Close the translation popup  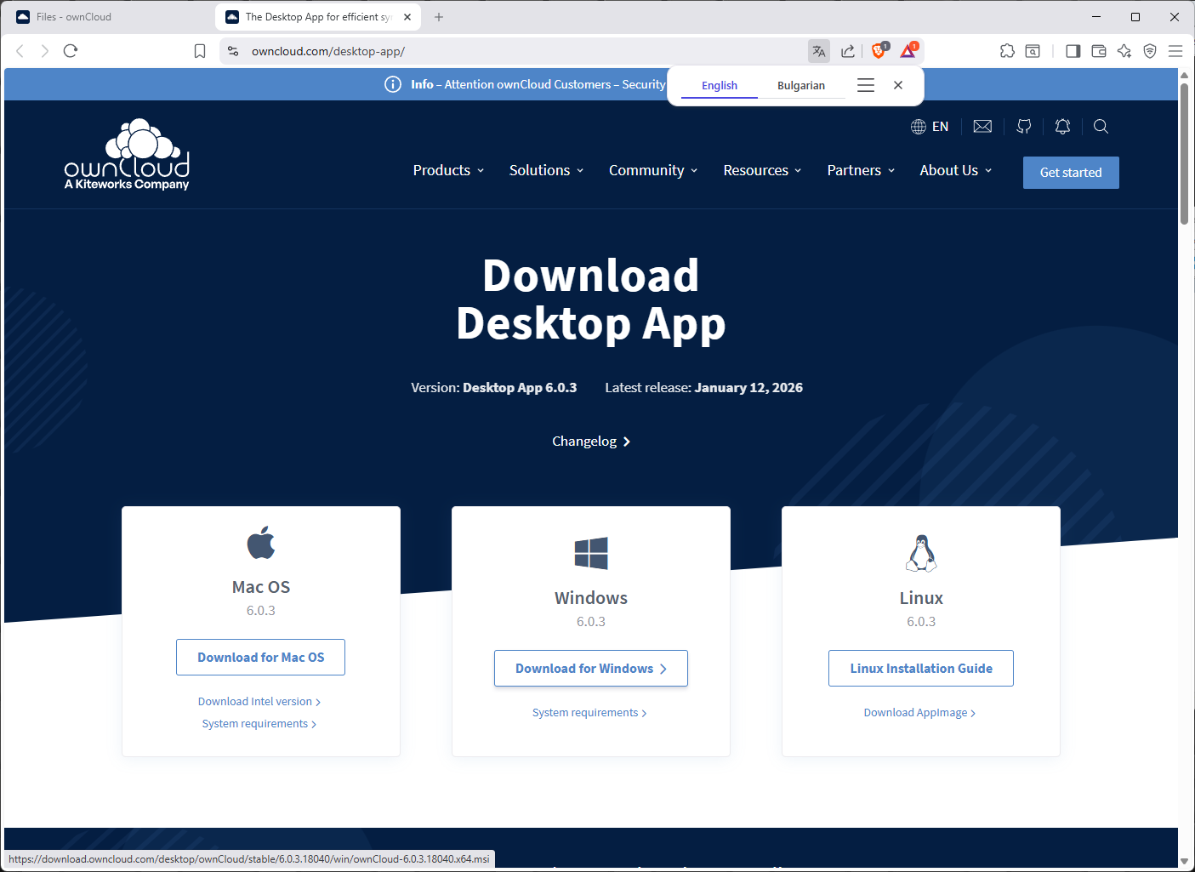click(x=898, y=85)
